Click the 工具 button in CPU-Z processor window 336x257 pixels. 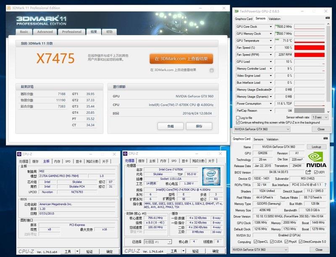click(173, 251)
